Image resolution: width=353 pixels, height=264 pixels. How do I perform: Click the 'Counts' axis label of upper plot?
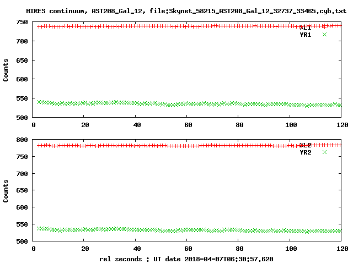6,70
